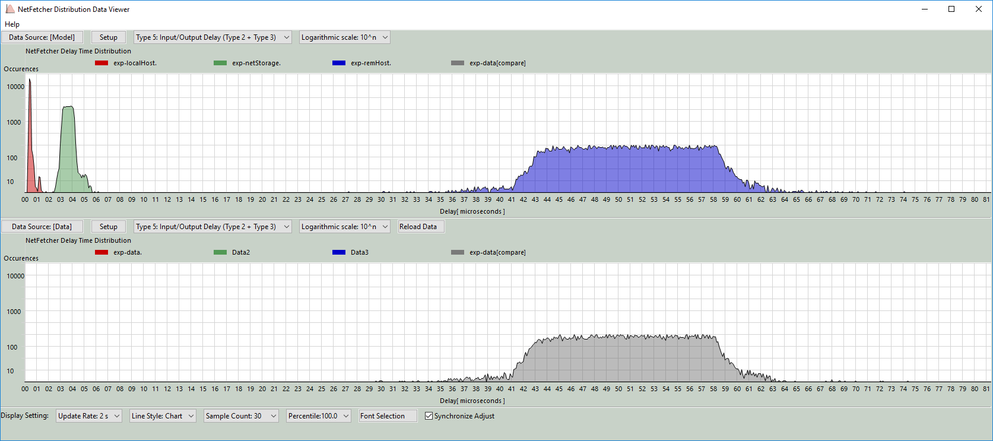Click the Setup button in the top panel
Image resolution: width=993 pixels, height=441 pixels.
pyautogui.click(x=109, y=37)
